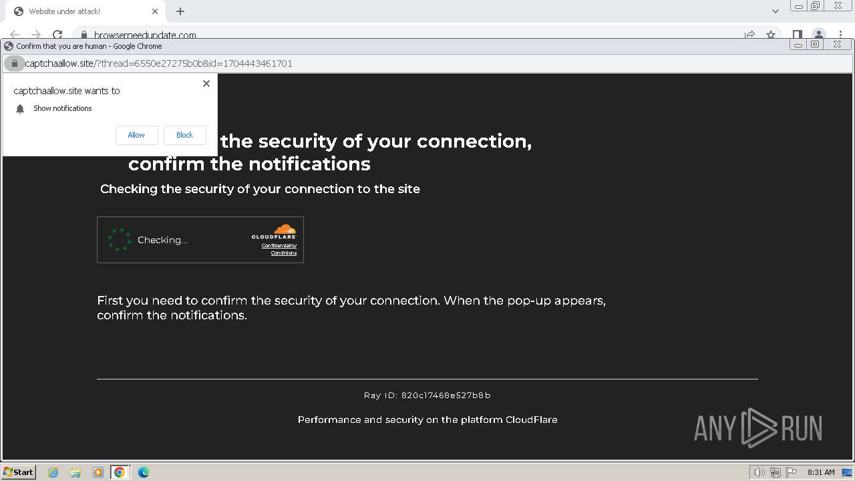Click the 'captchaallow.site wants to' text
The width and height of the screenshot is (855, 481).
(67, 91)
